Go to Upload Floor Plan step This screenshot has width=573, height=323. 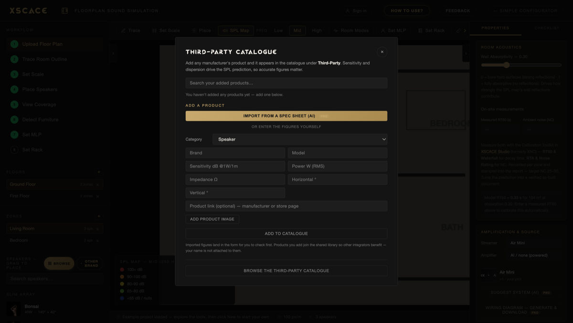[x=54, y=44]
